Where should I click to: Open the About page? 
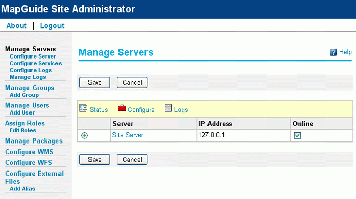pyautogui.click(x=17, y=25)
